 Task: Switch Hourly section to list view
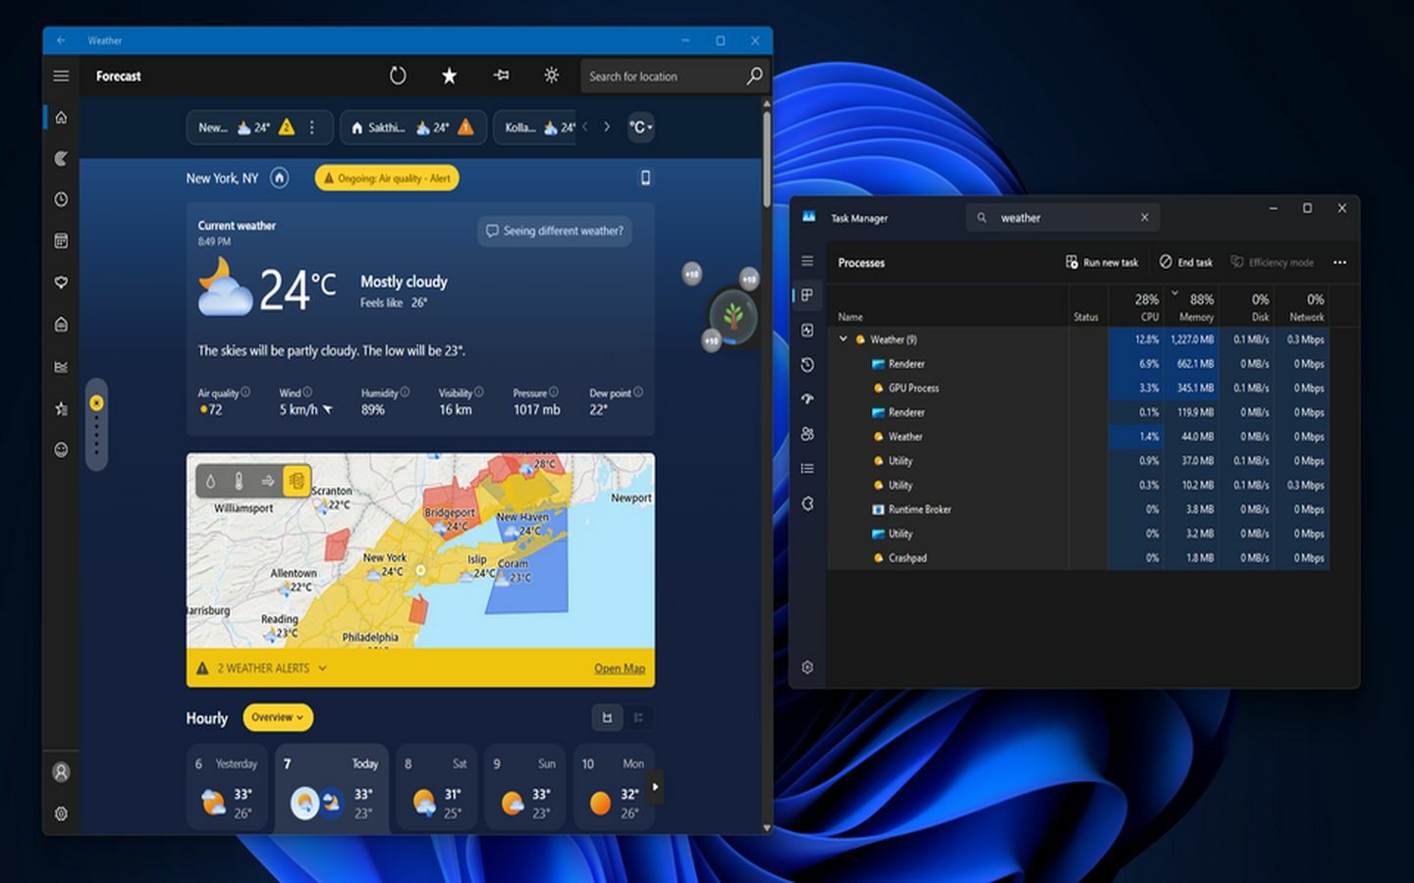[638, 717]
